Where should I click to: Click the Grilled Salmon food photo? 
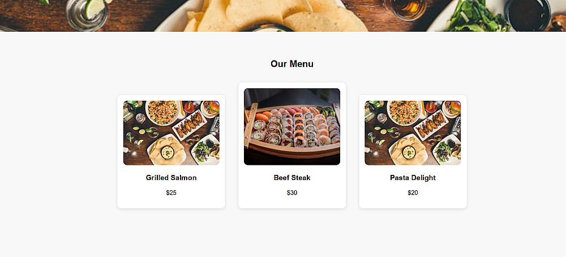point(171,133)
